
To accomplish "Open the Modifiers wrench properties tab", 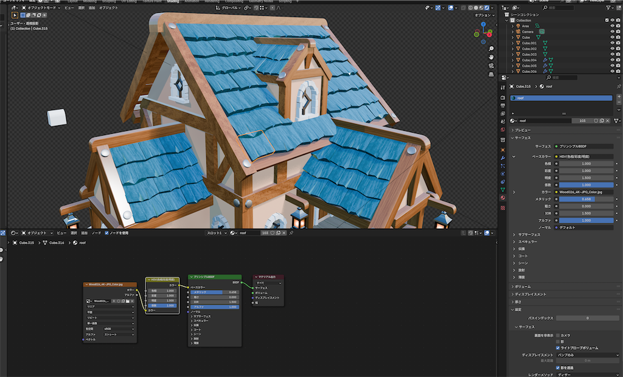I will point(503,157).
